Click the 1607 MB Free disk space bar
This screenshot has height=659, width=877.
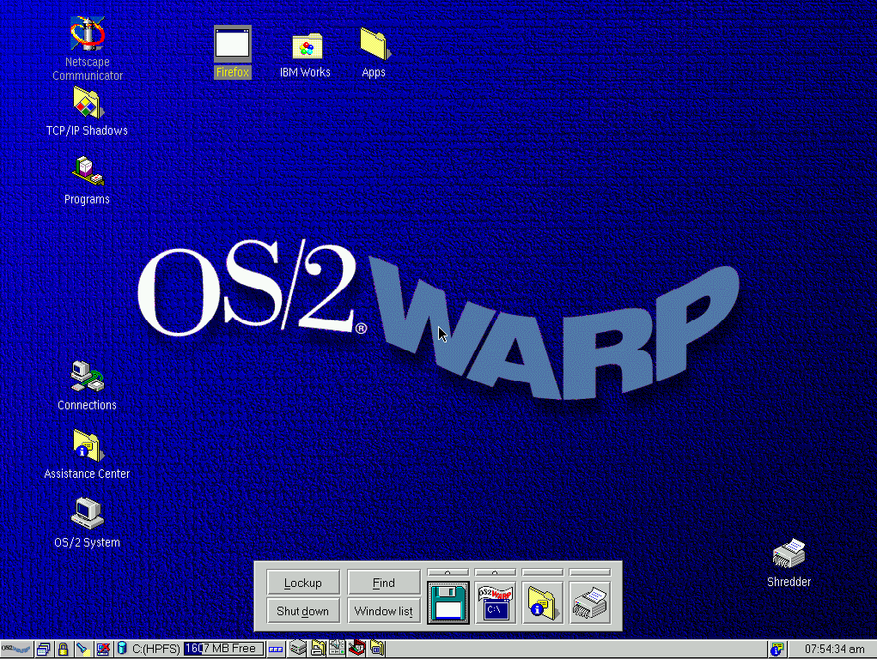tap(223, 649)
